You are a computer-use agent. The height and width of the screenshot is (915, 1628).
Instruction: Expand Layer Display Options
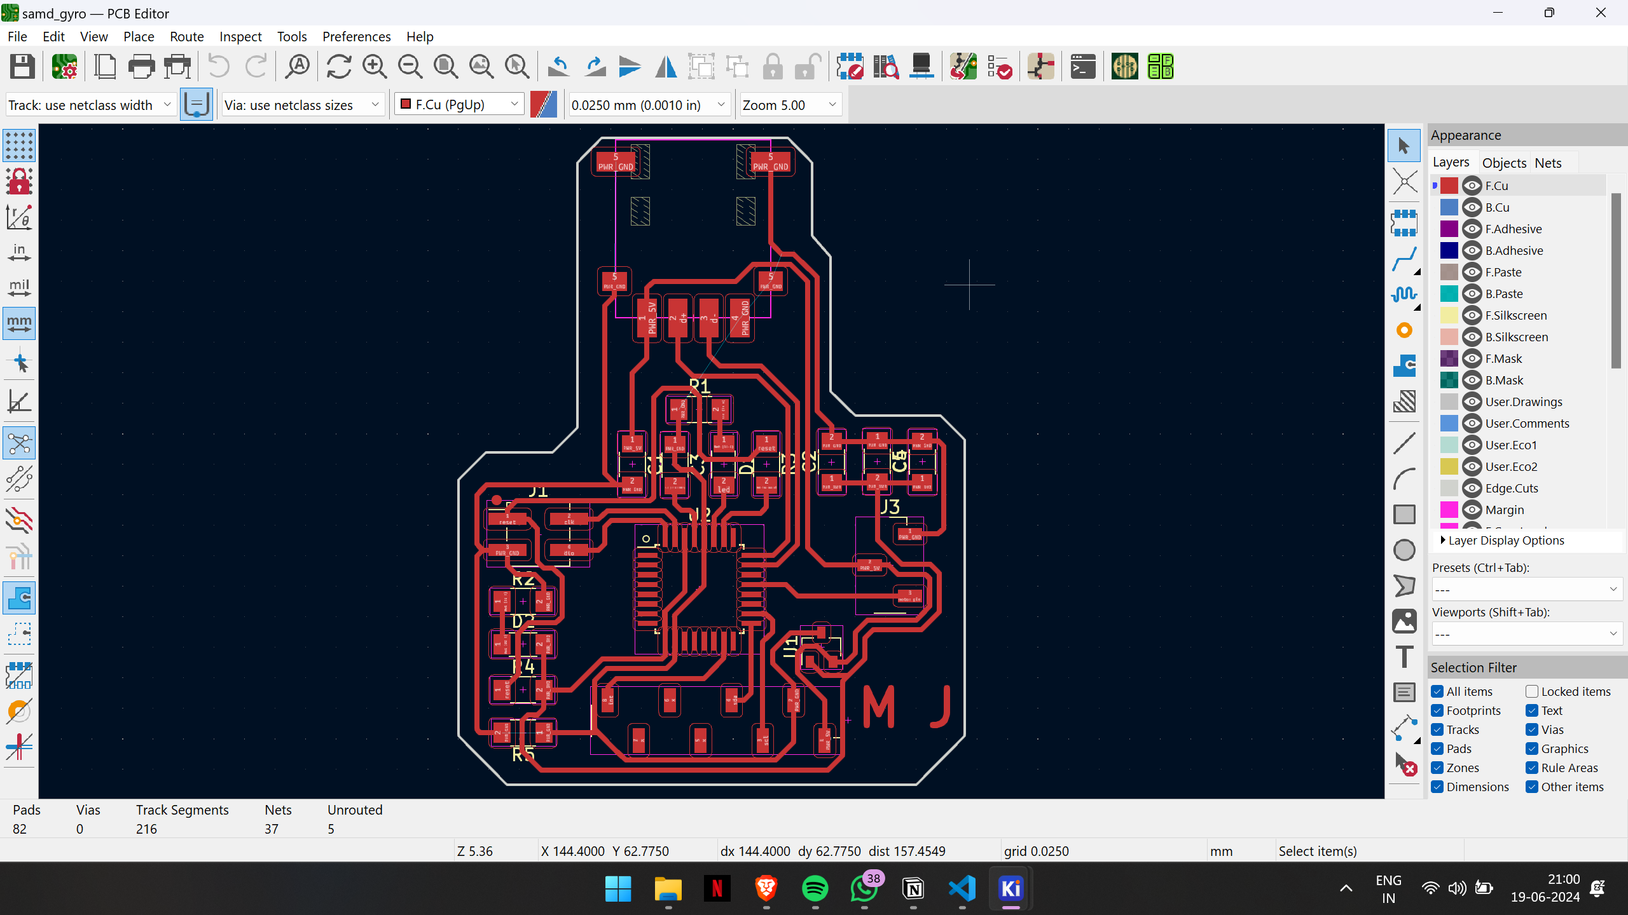pos(1502,540)
